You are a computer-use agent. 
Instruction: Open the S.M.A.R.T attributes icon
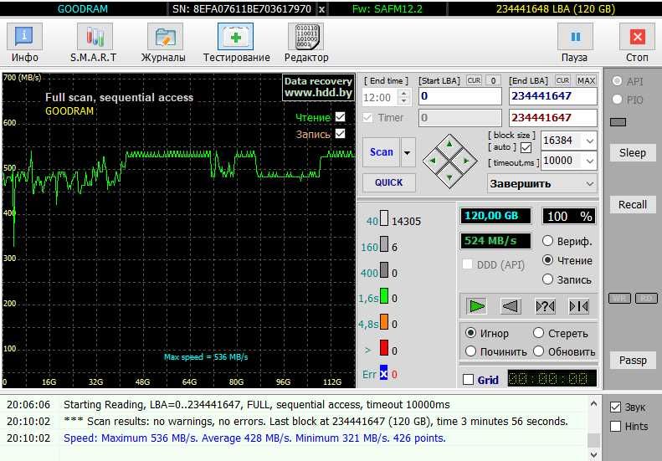(95, 38)
